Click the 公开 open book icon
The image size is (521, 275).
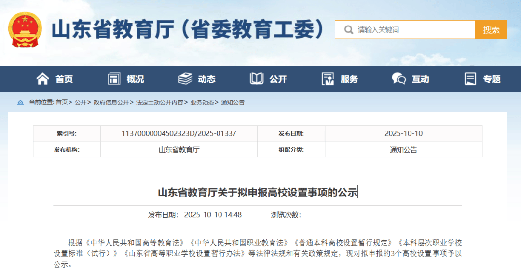pyautogui.click(x=257, y=79)
